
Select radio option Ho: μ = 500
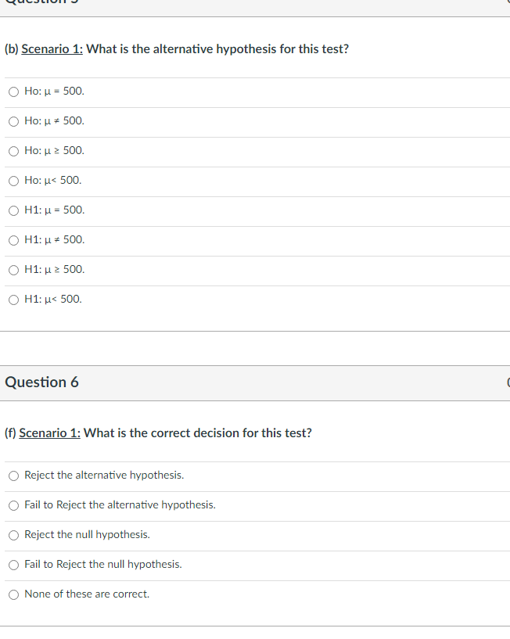coord(13,92)
